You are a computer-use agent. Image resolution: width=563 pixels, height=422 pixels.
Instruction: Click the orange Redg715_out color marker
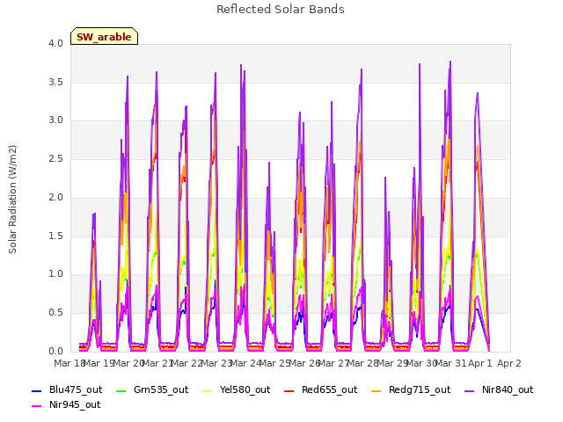[377, 390]
